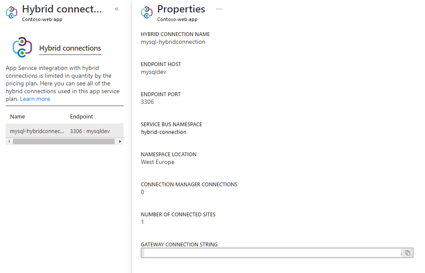Click the large Hybrid connections logo
The image size is (425, 273).
coord(22,47)
